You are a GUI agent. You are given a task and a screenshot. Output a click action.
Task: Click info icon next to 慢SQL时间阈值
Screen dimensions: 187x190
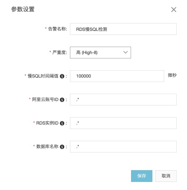tap(62, 76)
